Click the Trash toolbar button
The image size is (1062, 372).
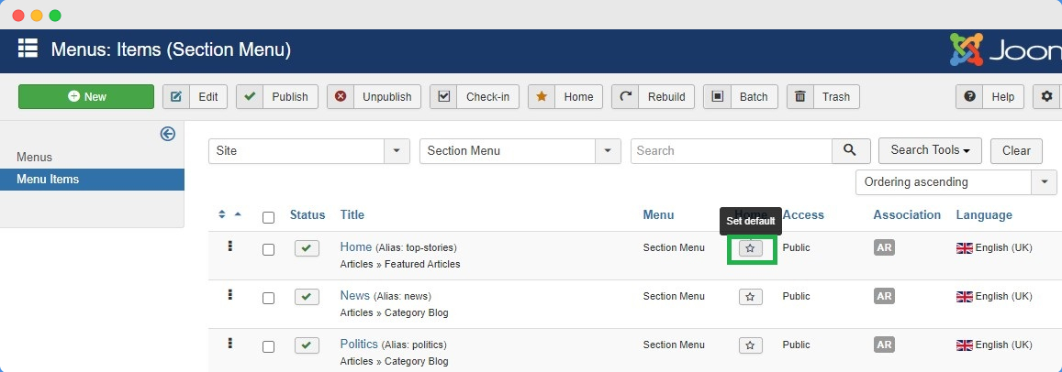pos(823,97)
